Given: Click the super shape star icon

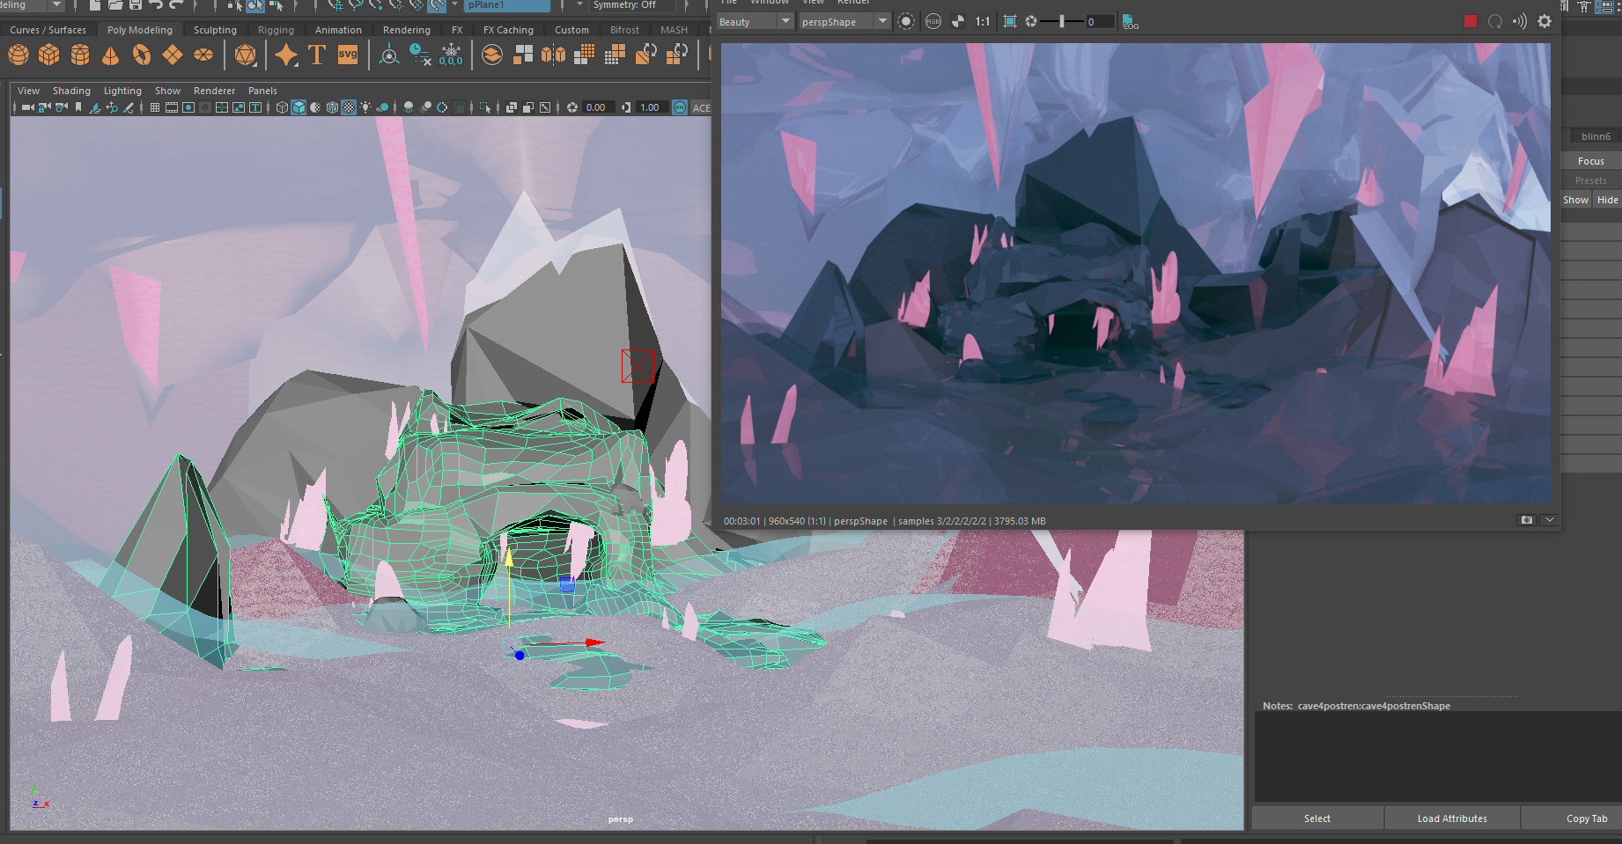Looking at the screenshot, I should pos(286,55).
